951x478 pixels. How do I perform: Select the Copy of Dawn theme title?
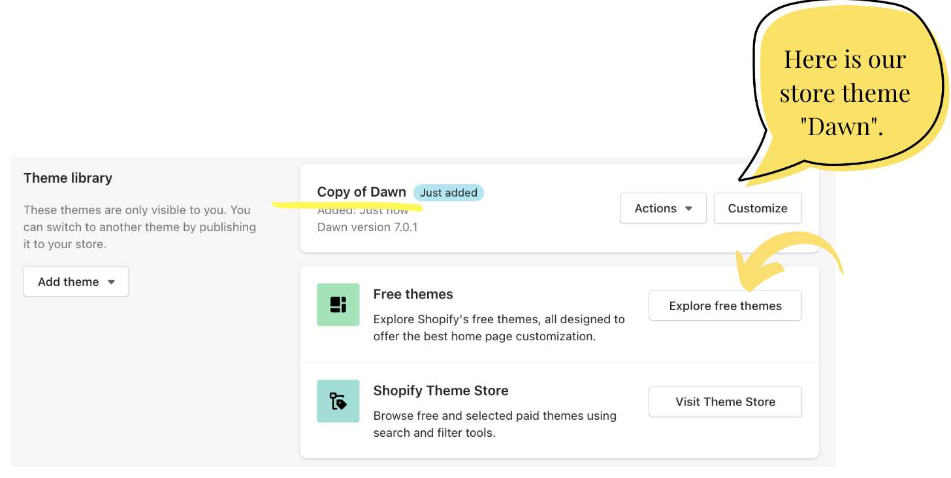[361, 192]
